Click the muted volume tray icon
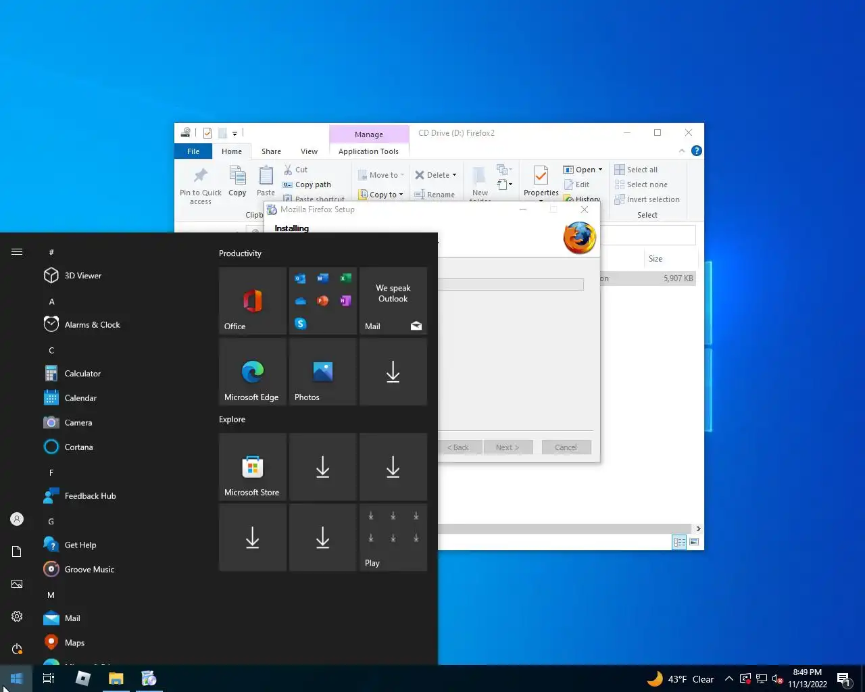The image size is (865, 692). tap(778, 679)
